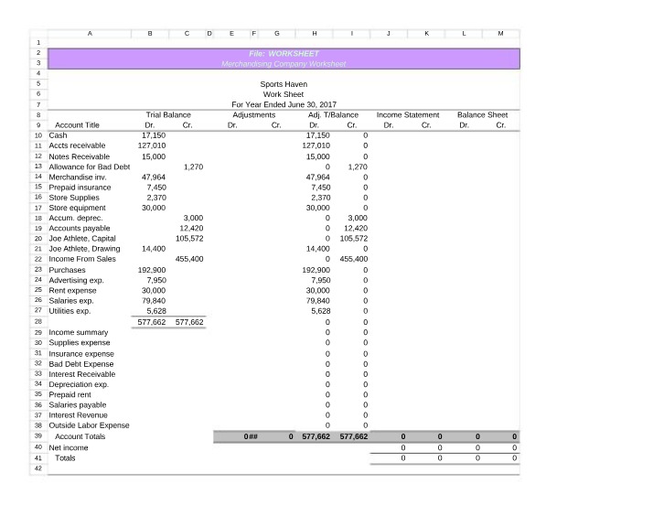Select the 'Interest Revenue' cell
Image resolution: width=653 pixels, height=505 pixels.
(x=79, y=415)
